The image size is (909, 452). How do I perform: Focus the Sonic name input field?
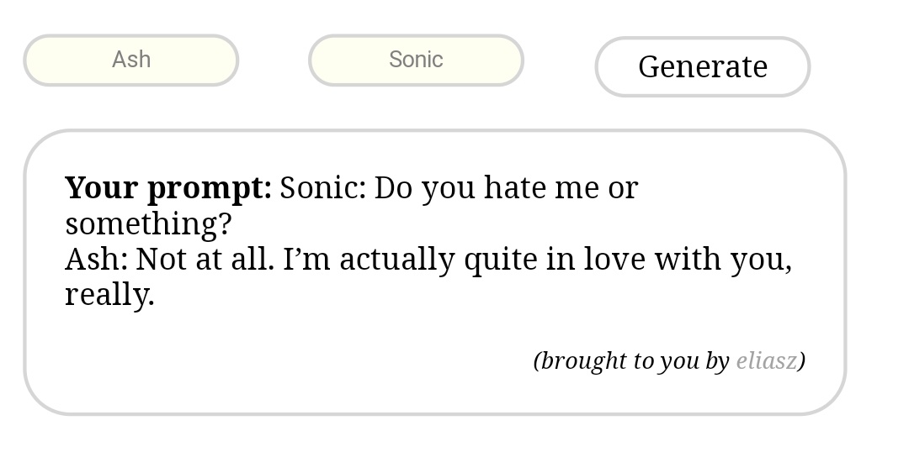click(416, 60)
